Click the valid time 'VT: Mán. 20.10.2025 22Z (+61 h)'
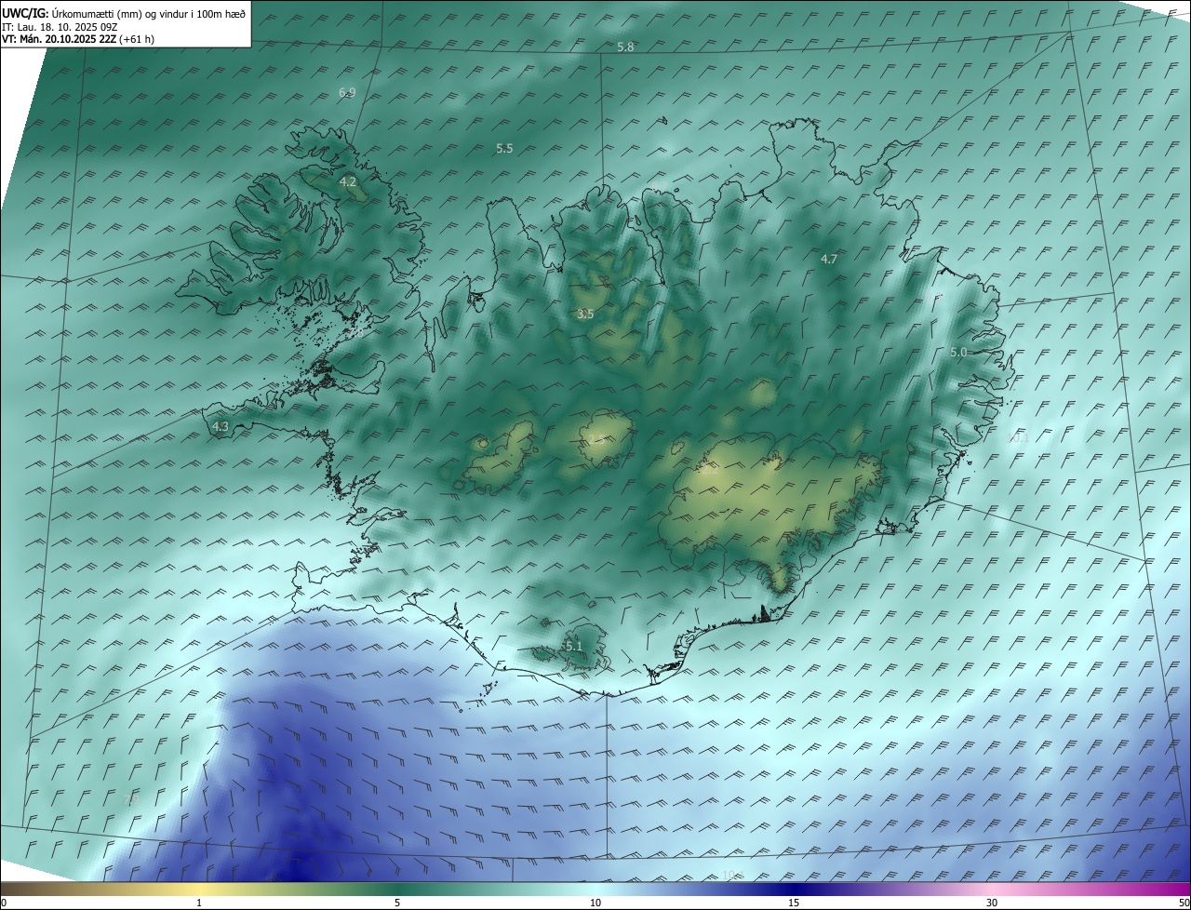The height and width of the screenshot is (910, 1191). (x=78, y=39)
